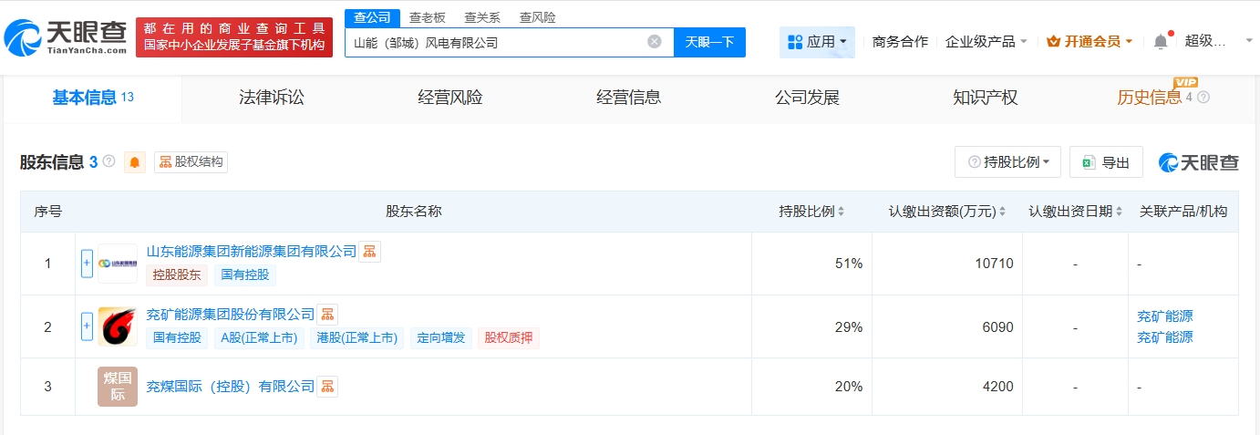Select the 查老板 search tab

[427, 17]
